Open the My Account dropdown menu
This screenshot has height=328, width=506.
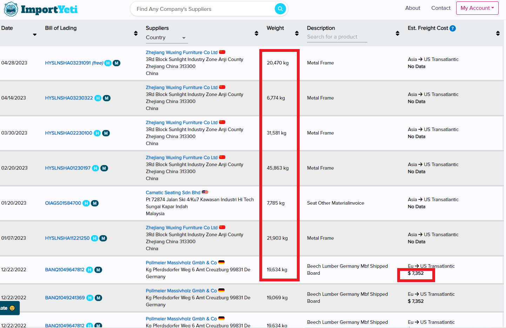point(477,8)
